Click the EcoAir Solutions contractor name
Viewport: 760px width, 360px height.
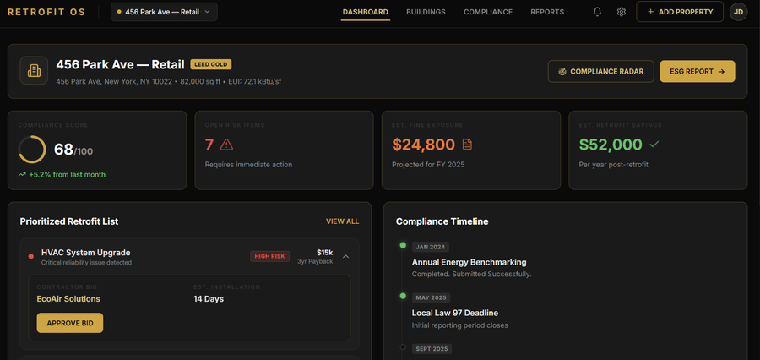click(x=68, y=299)
